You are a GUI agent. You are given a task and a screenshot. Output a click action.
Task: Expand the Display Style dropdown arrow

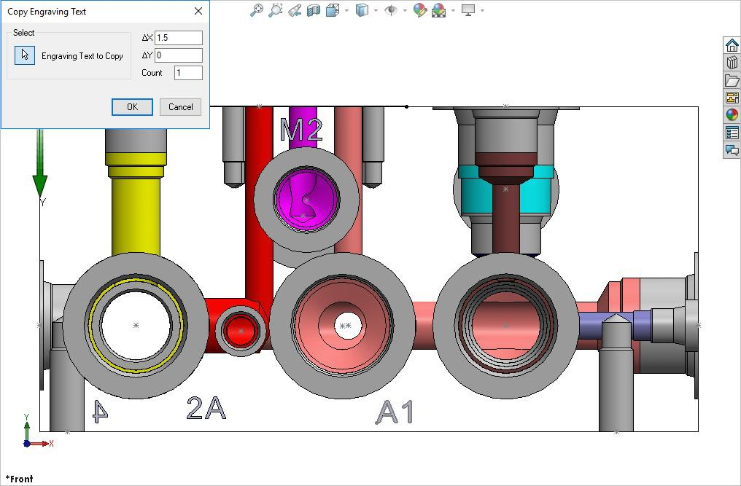tap(376, 10)
